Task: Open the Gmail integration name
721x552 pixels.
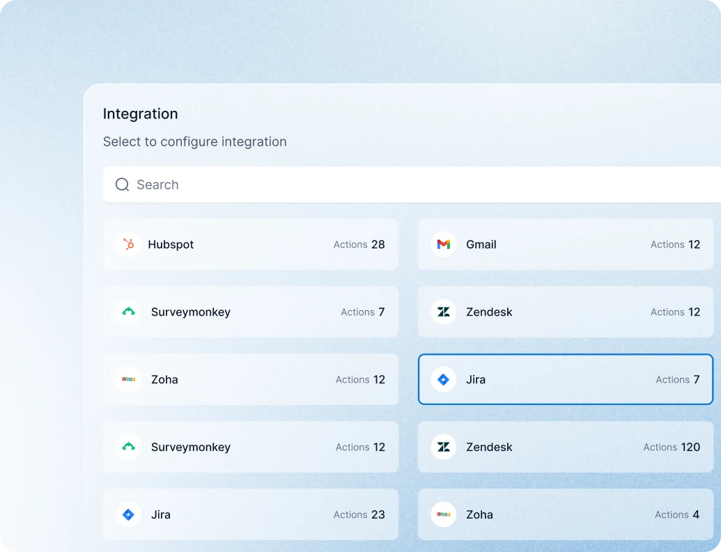Action: pyautogui.click(x=481, y=244)
